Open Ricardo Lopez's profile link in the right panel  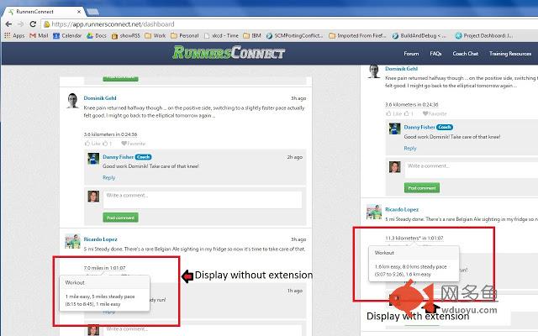point(402,209)
